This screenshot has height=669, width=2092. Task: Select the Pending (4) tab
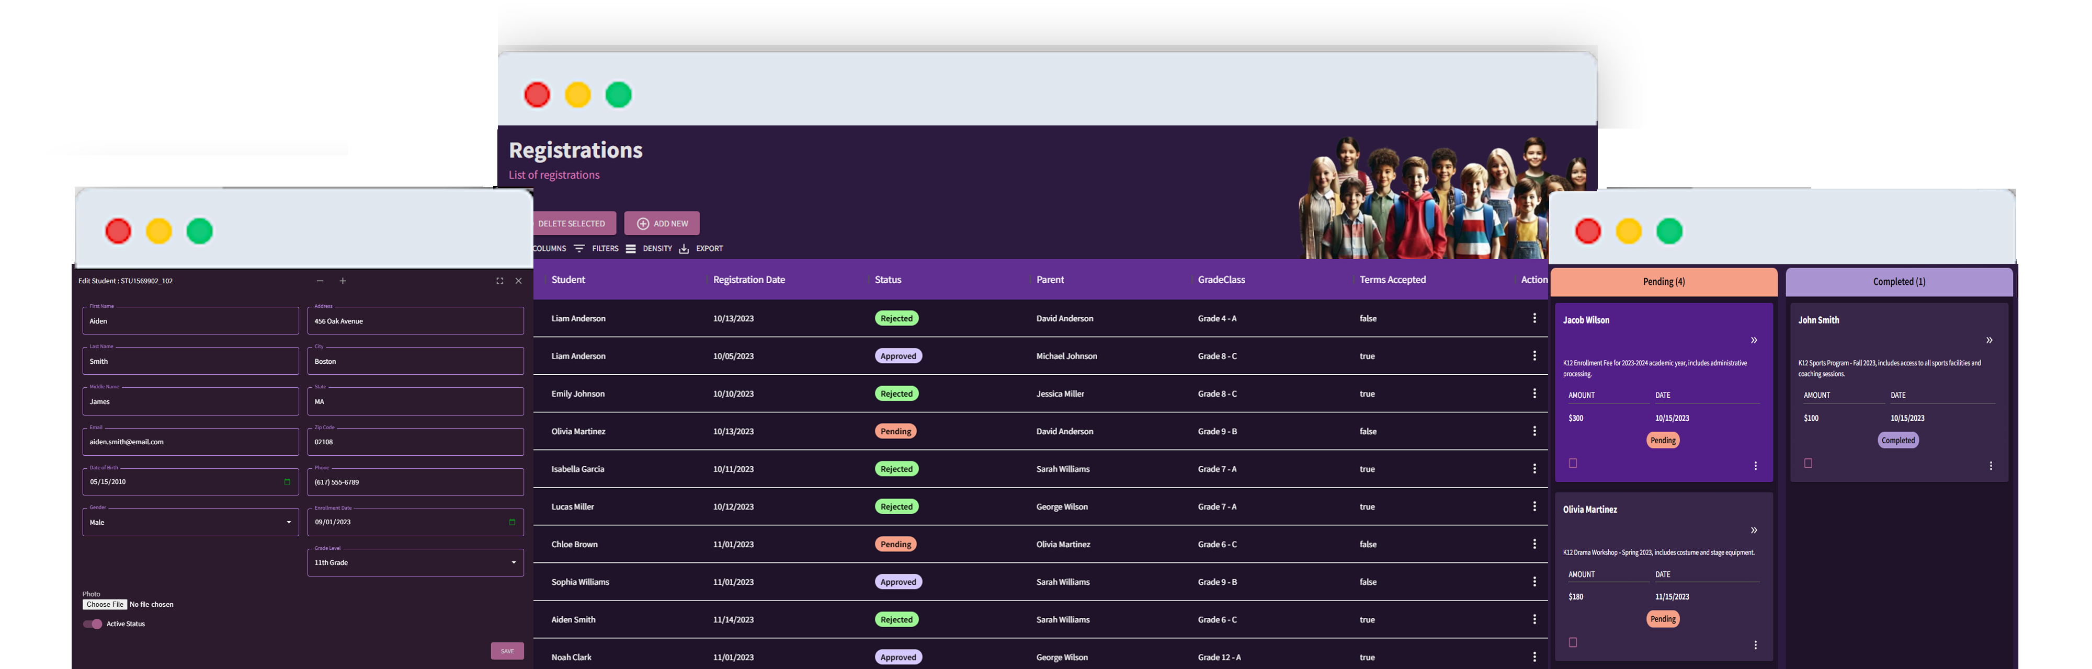click(x=1663, y=282)
